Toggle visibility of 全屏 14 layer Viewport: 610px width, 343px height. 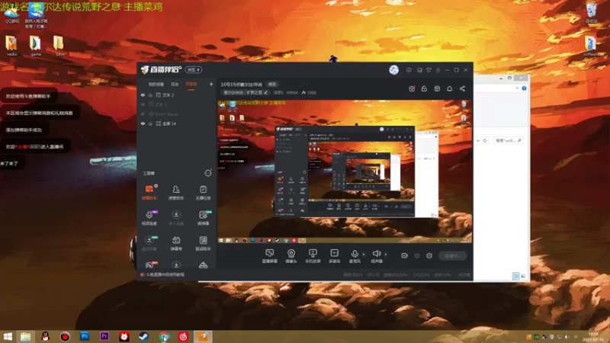143,123
